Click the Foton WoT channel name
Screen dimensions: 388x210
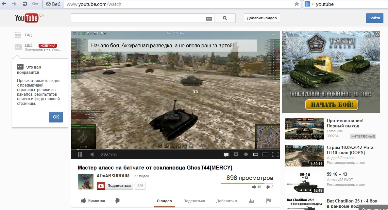coord(335,131)
